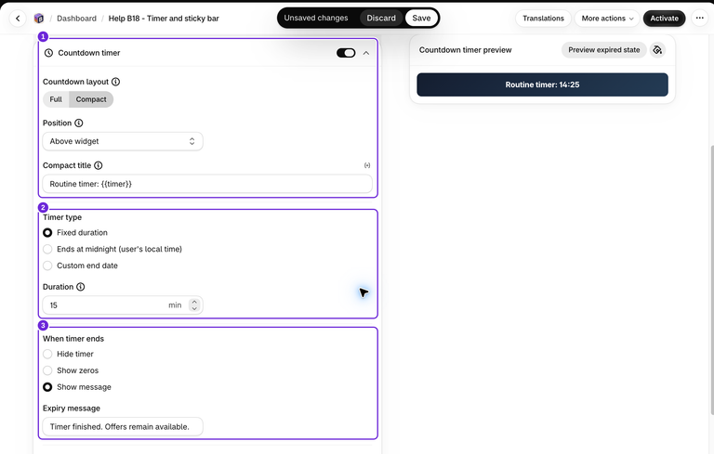Select Show zeros when timer ends
This screenshot has width=714, height=454.
[47, 370]
